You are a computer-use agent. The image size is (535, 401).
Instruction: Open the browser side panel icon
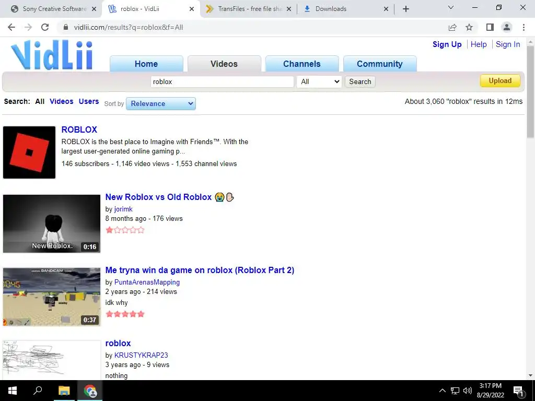[x=490, y=27]
